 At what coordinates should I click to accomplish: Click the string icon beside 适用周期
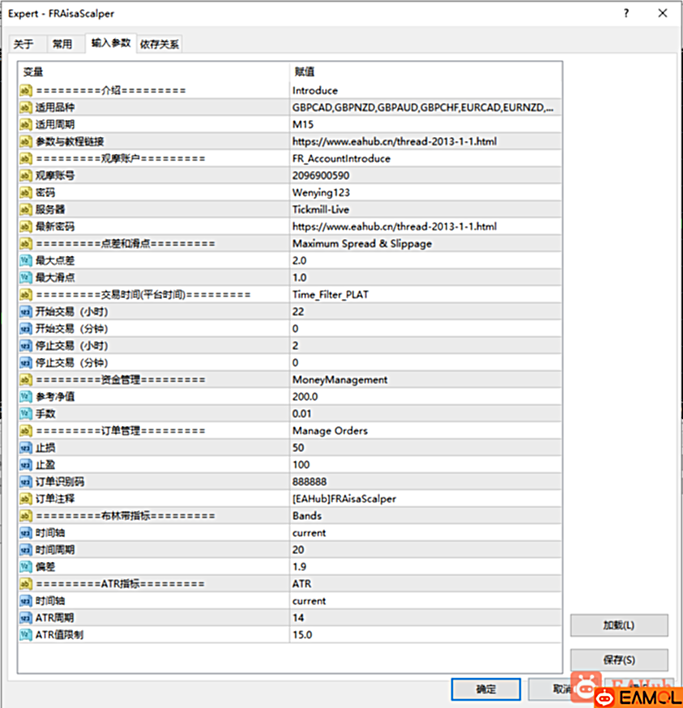click(26, 124)
